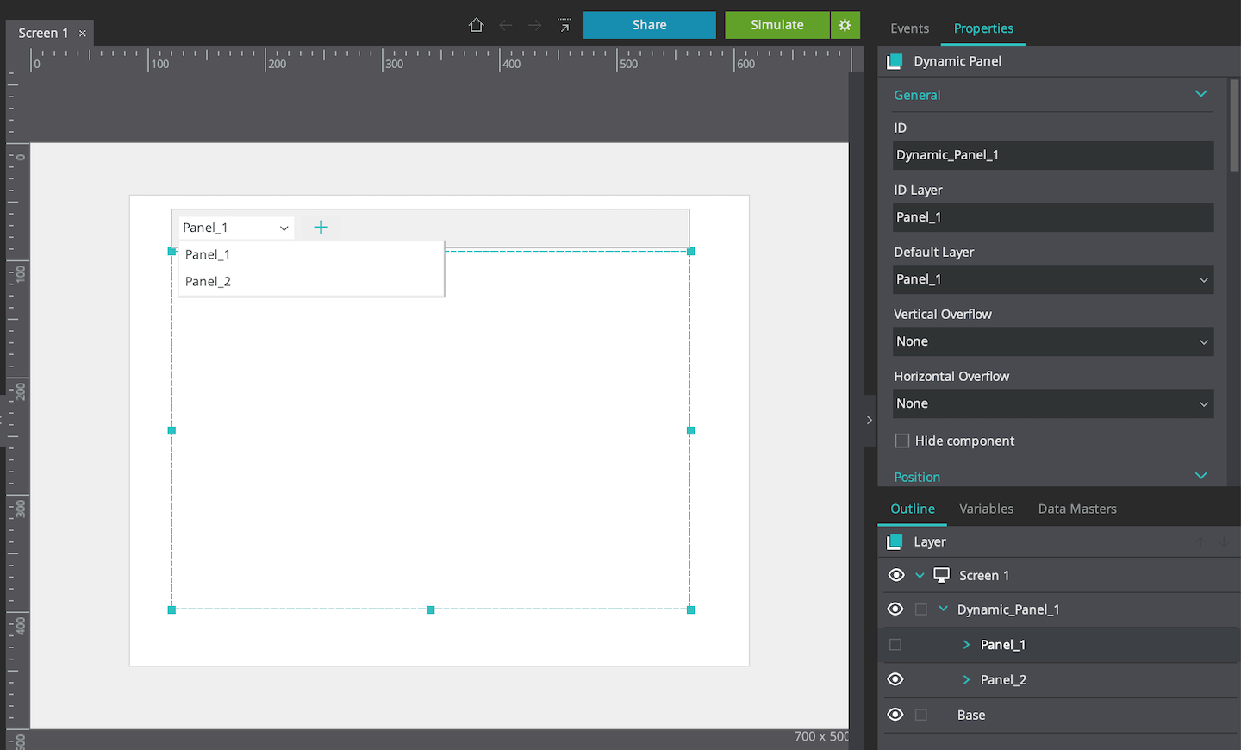The image size is (1241, 750).
Task: Click the Simulate button
Action: (x=776, y=25)
